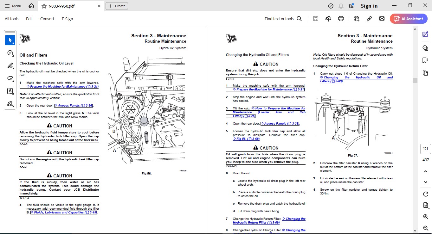This screenshot has width=432, height=234.
Task: Star the 9803-9950.pdf tab as favorite
Action: click(44, 6)
